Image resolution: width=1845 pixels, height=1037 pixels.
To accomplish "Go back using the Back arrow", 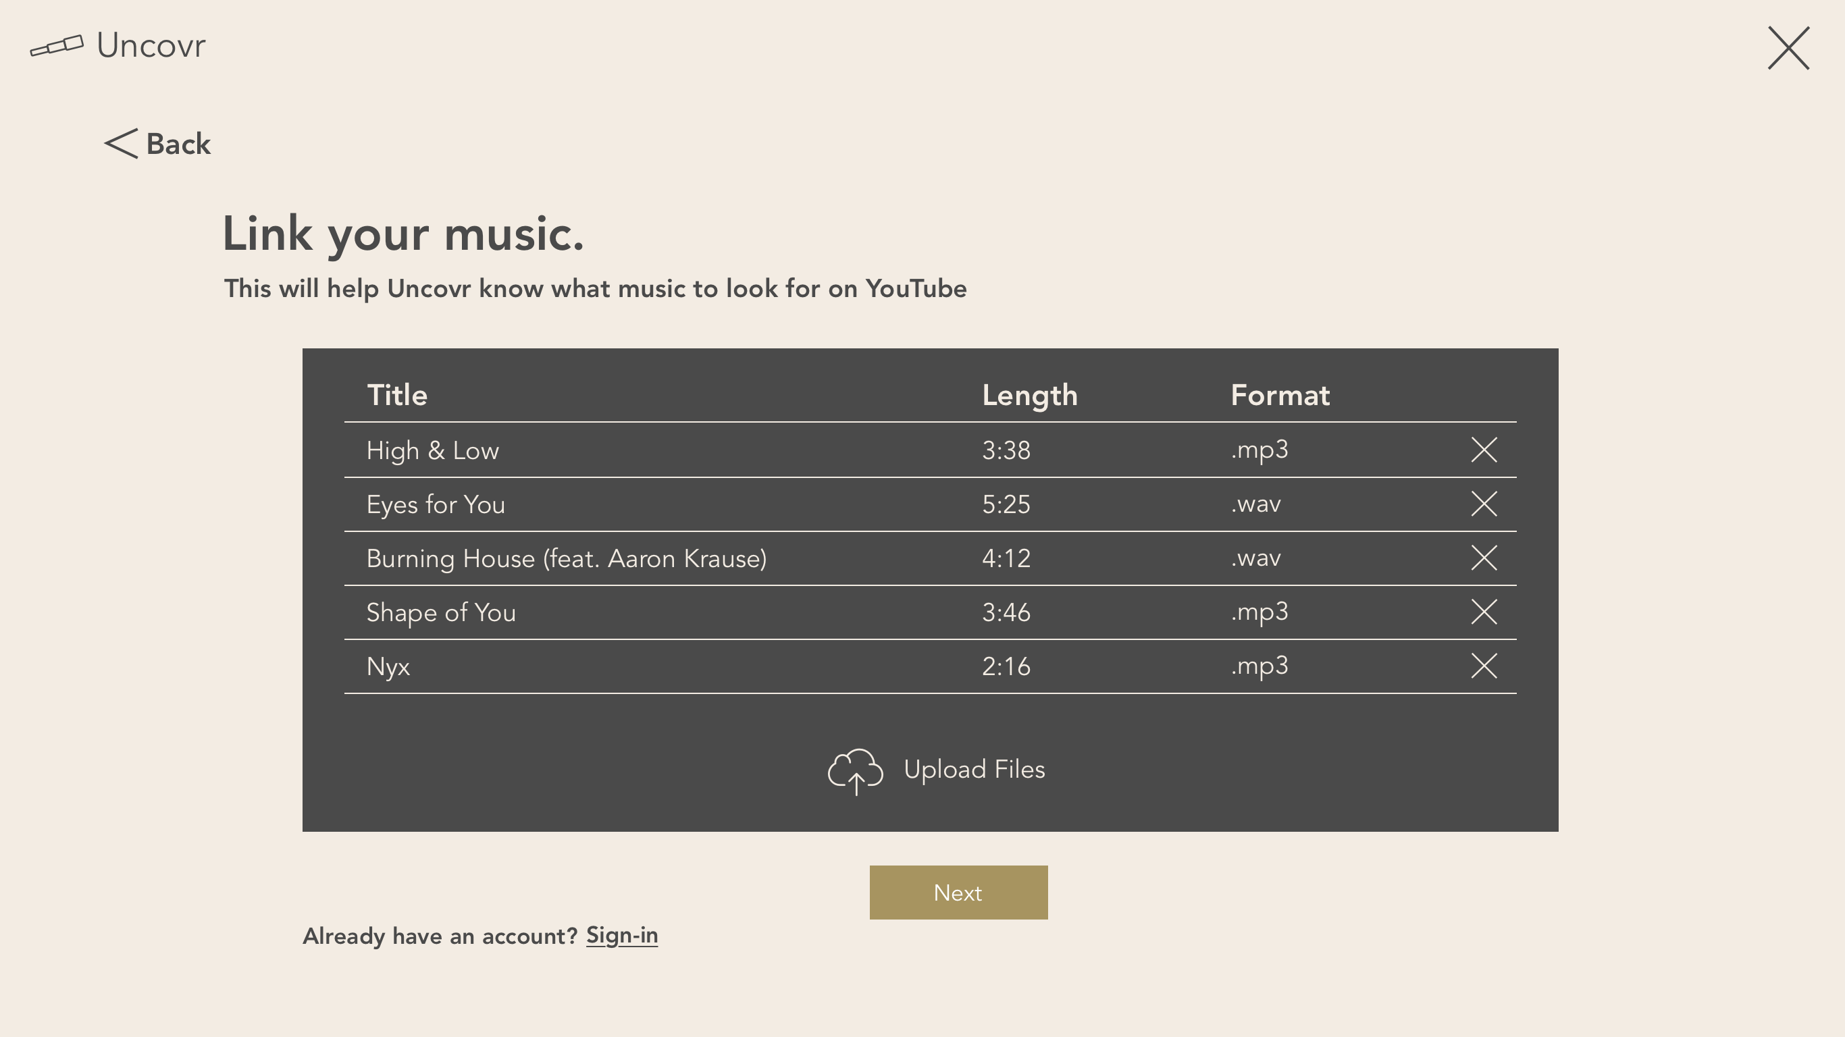I will click(x=157, y=144).
